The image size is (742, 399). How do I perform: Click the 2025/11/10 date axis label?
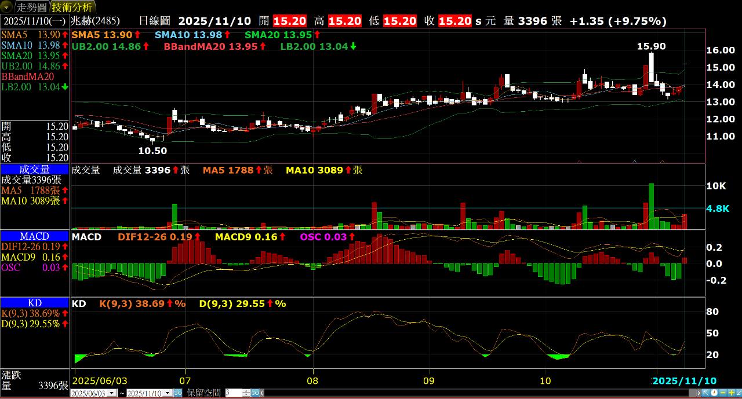pyautogui.click(x=684, y=380)
